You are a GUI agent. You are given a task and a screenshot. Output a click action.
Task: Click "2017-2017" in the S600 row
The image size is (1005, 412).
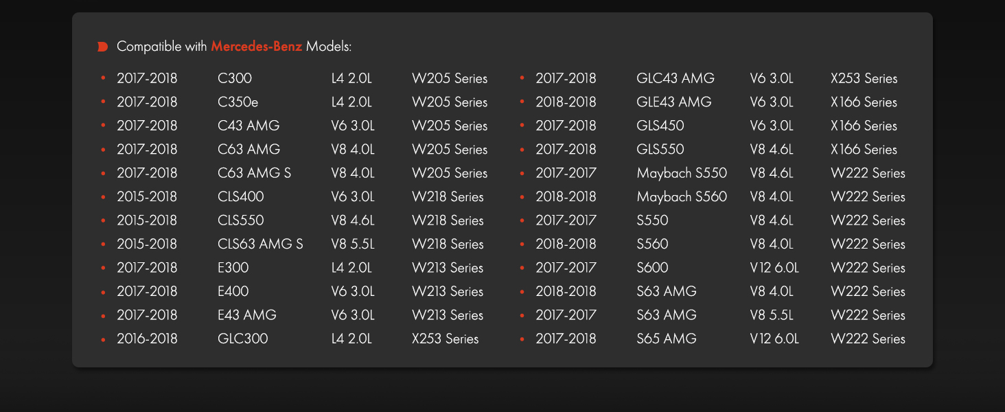566,268
